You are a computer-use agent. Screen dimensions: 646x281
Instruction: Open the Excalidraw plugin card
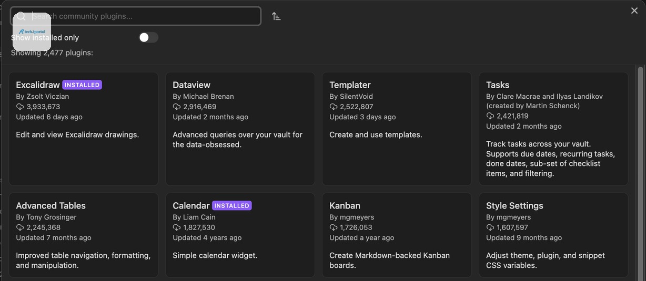coord(84,129)
